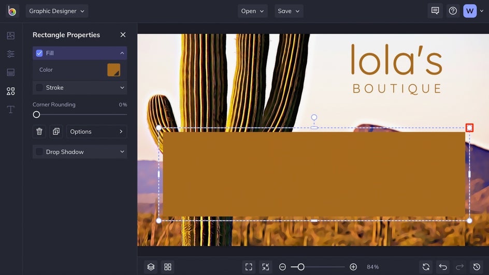The width and height of the screenshot is (489, 275).
Task: Redo the last action
Action: click(x=459, y=267)
